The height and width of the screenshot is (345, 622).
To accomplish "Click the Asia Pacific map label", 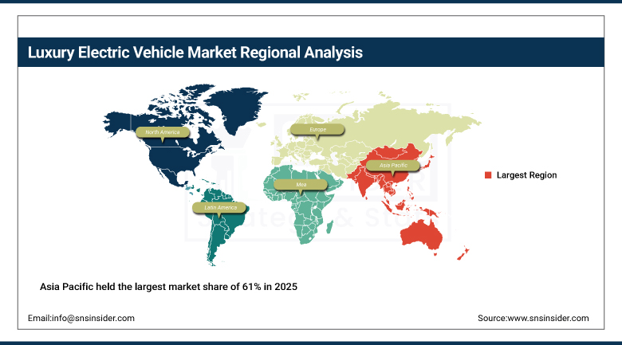I will click(x=392, y=166).
